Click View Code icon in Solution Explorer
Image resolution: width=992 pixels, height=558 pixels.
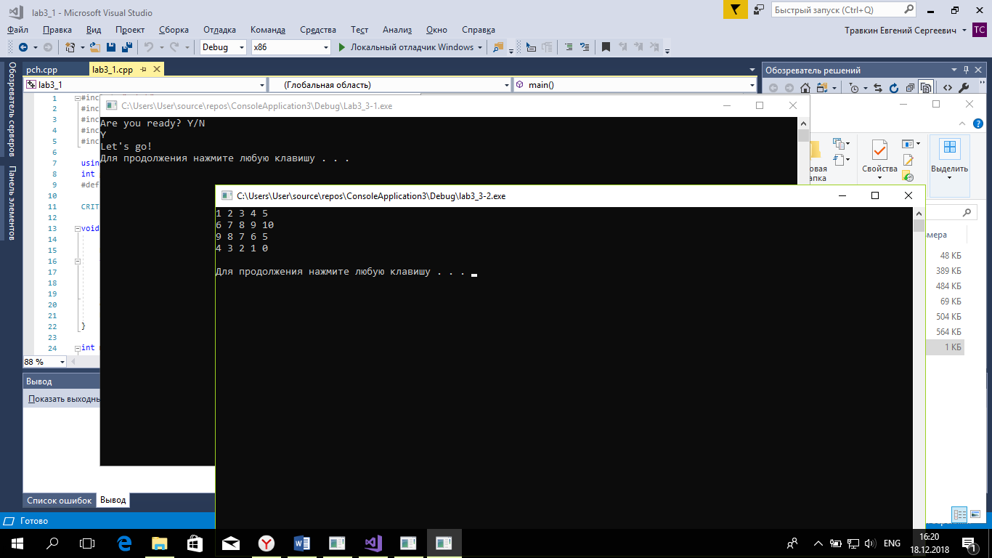point(948,88)
